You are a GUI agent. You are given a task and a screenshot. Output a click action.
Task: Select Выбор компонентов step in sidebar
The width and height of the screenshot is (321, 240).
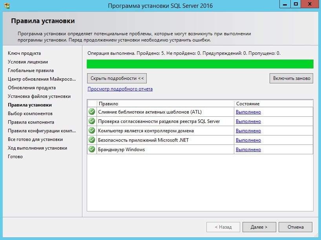tap(30, 114)
